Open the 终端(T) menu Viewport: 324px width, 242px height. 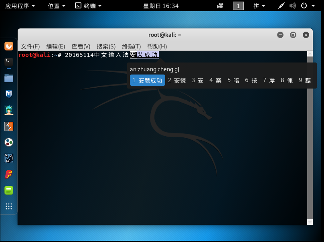[x=132, y=46]
